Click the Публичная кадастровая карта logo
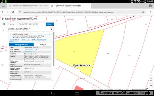154x96 pixels. tap(19, 19)
